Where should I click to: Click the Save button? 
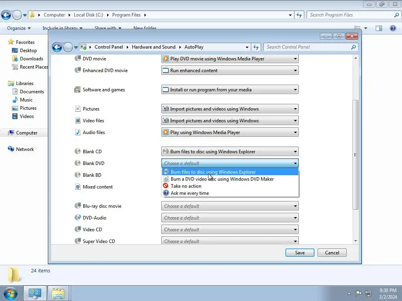300,253
